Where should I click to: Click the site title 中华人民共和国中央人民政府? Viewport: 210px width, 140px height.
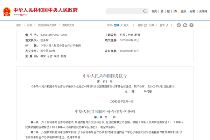(x=45, y=10)
